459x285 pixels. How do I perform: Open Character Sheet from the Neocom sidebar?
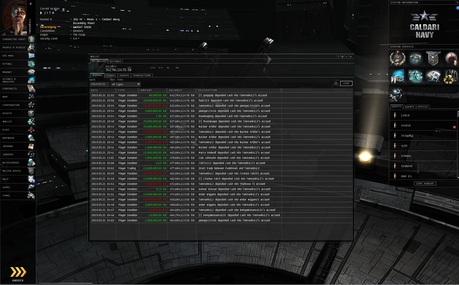[x=18, y=39]
